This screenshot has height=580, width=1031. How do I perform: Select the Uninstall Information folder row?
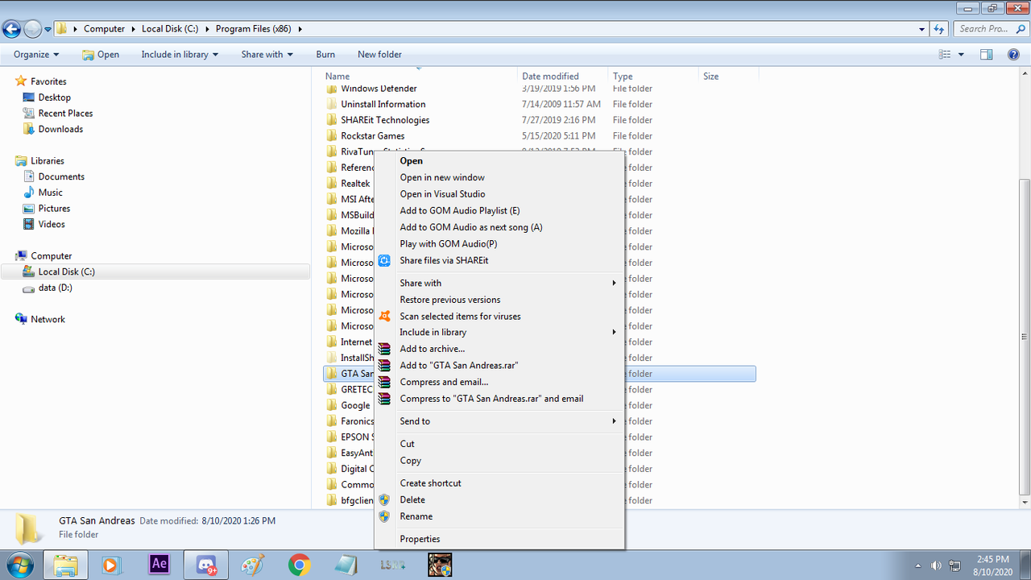coord(540,104)
